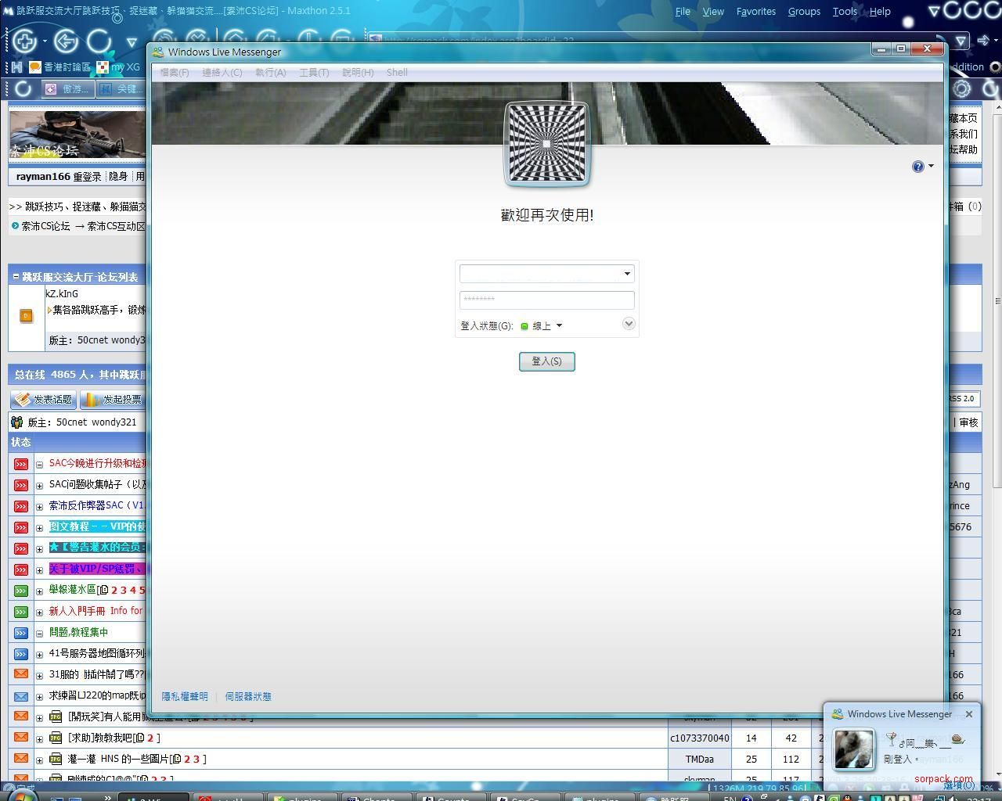Screen dimensions: 1002x801
Task: Click the Maxthon new tab plus icon
Action: tap(24, 41)
